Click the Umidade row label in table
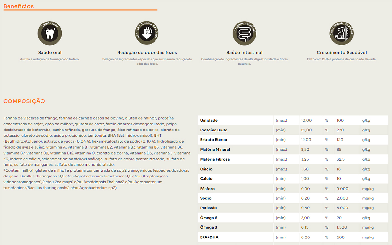392x245 pixels. 209,120
